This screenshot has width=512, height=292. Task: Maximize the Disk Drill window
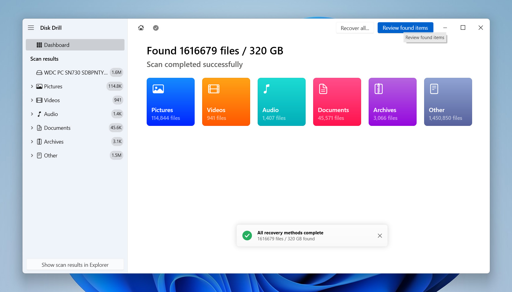coord(463,28)
